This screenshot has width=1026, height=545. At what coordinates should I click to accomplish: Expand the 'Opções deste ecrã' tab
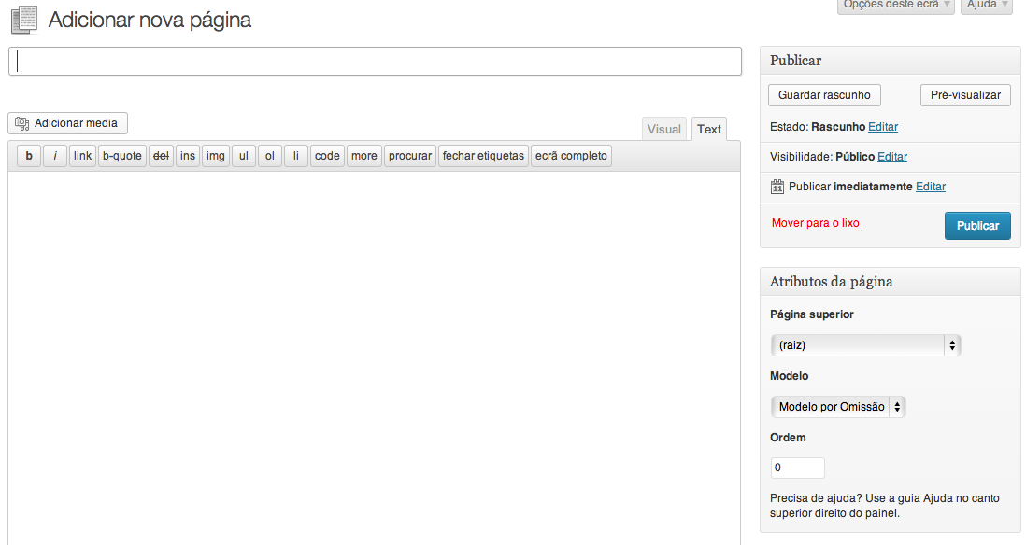[x=896, y=6]
